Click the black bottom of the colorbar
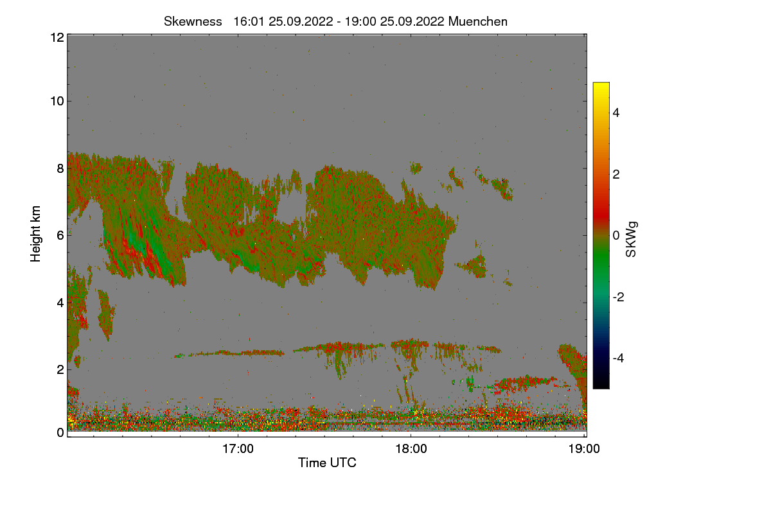The image size is (771, 514). 601,382
